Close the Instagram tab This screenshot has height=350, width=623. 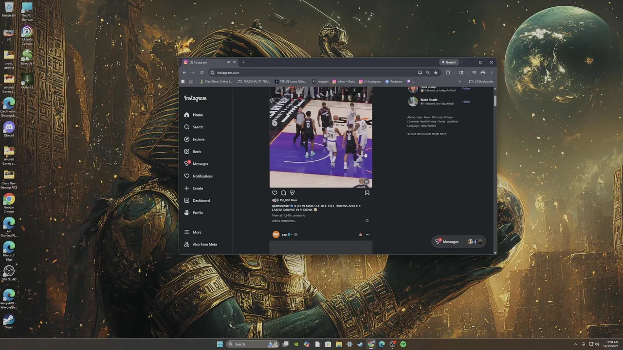235,62
